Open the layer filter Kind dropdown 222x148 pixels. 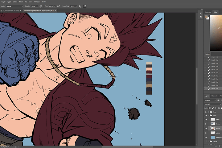[x=210, y=100]
